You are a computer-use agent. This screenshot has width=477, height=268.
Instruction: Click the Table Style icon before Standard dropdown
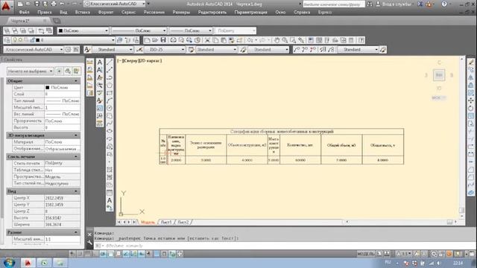coord(191,50)
